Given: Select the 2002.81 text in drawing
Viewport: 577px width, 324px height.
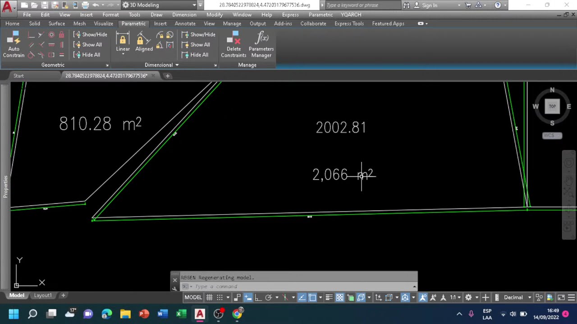Looking at the screenshot, I should [341, 128].
